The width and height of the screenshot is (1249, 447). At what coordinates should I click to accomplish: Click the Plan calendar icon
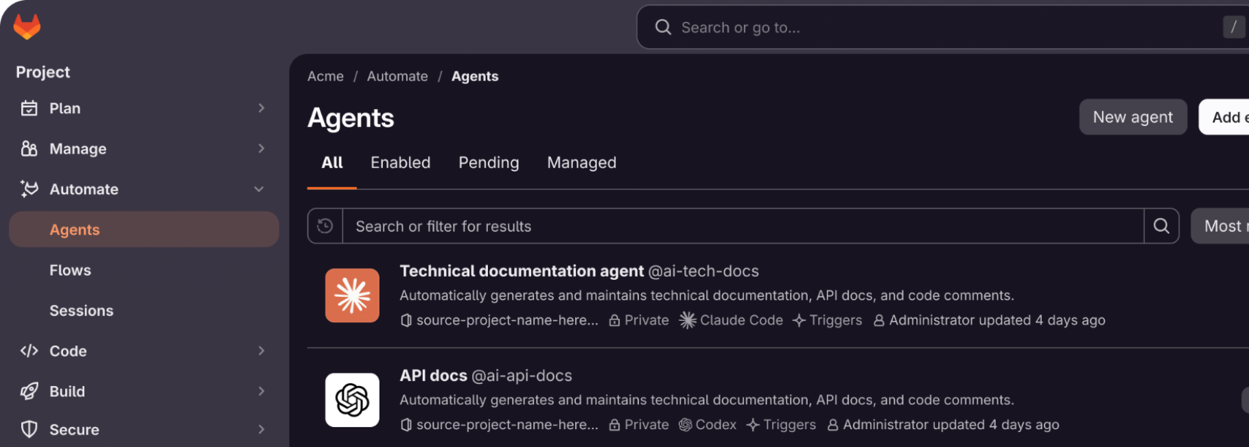pos(29,108)
